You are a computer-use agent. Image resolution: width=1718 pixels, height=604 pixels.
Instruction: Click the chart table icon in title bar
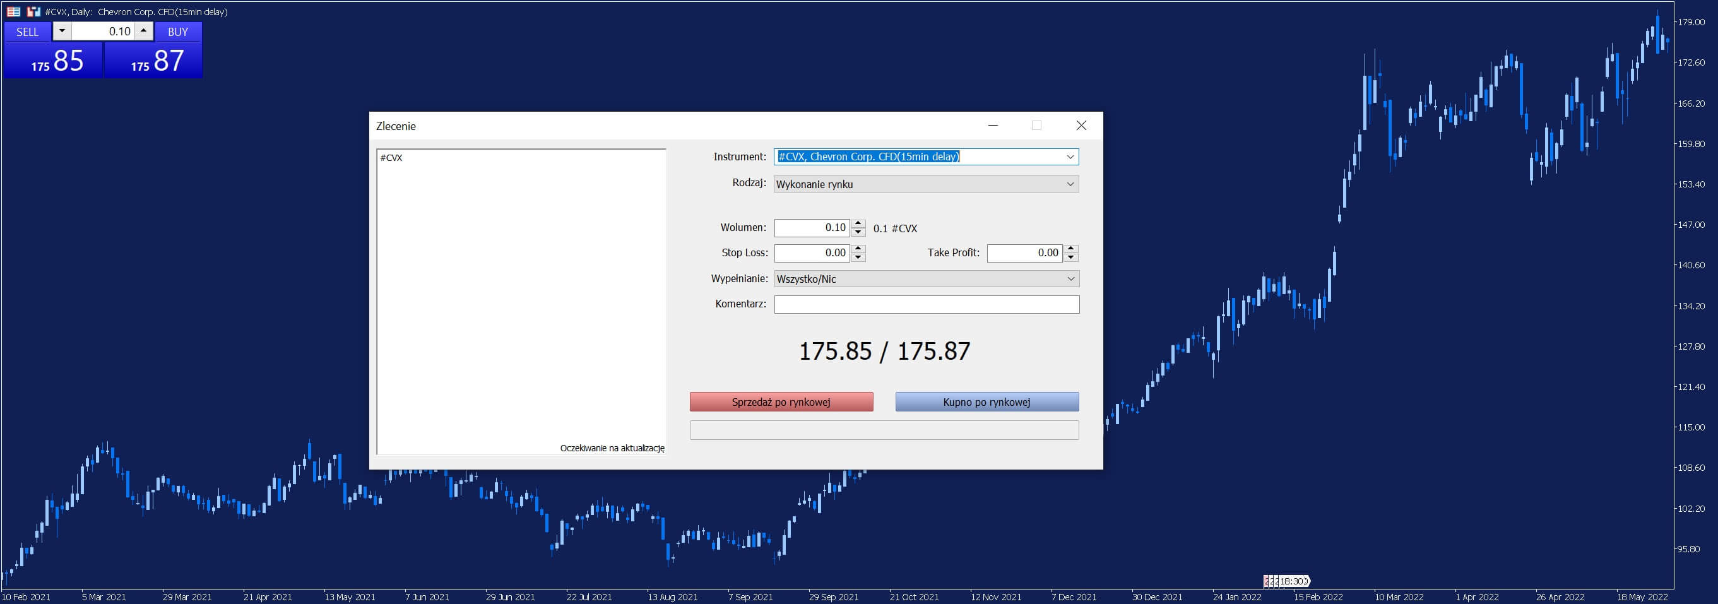(13, 11)
